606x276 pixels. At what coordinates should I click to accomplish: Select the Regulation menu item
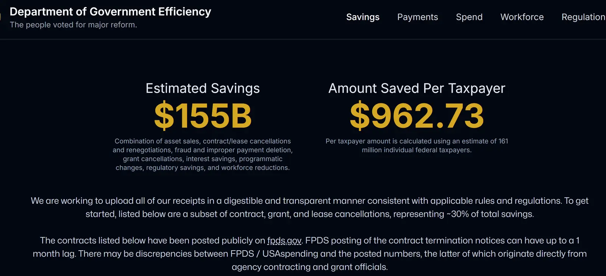[583, 17]
